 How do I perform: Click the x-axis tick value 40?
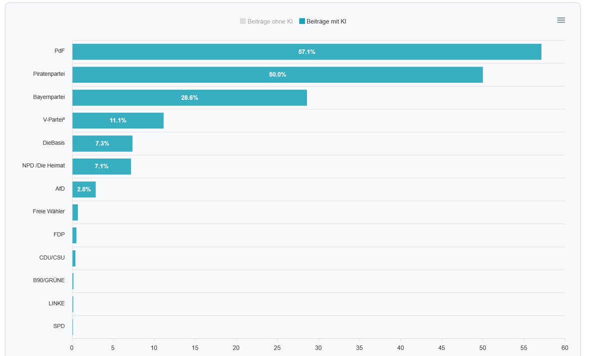click(x=400, y=348)
